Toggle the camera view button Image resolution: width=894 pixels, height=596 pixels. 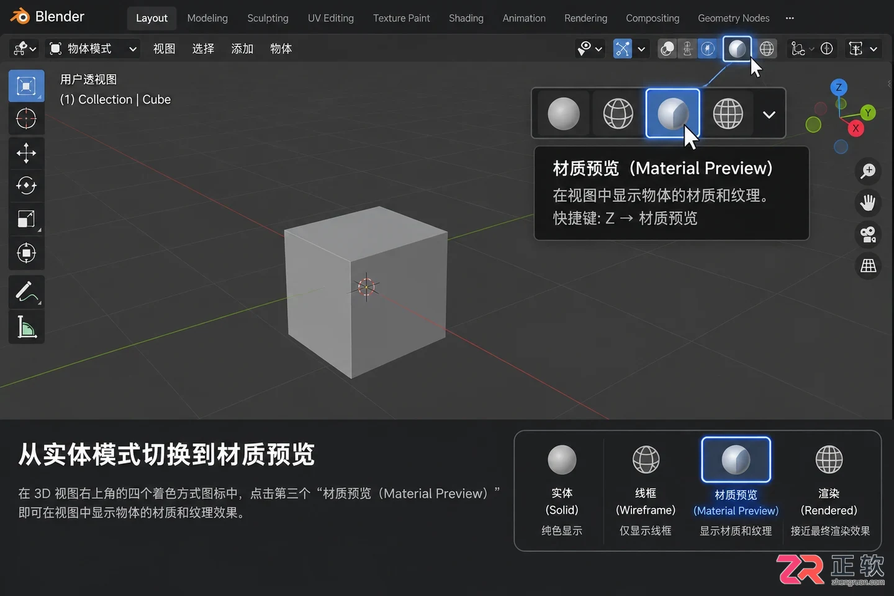[868, 234]
